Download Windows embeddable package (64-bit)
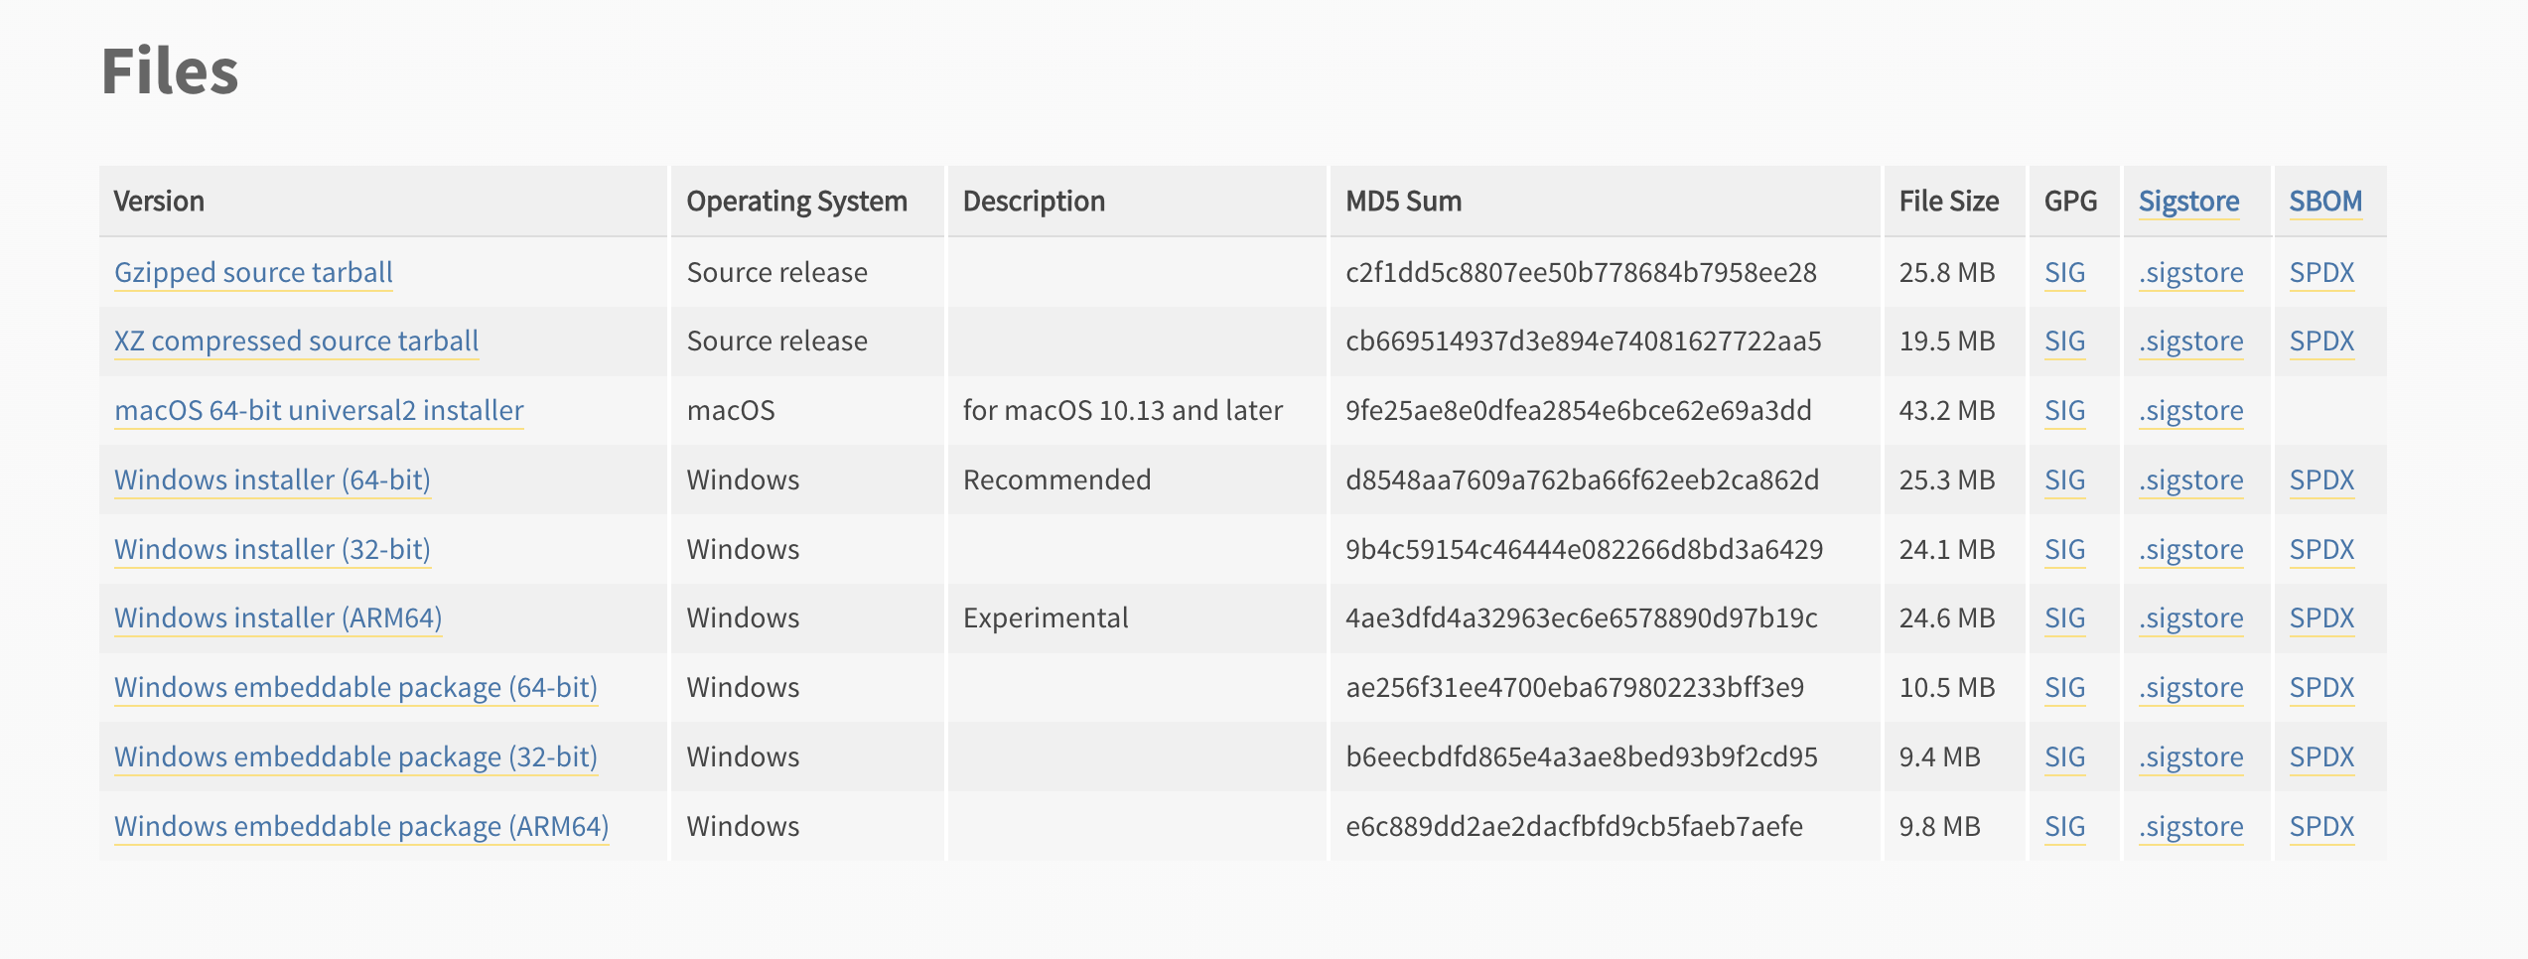The width and height of the screenshot is (2528, 959). [x=355, y=687]
